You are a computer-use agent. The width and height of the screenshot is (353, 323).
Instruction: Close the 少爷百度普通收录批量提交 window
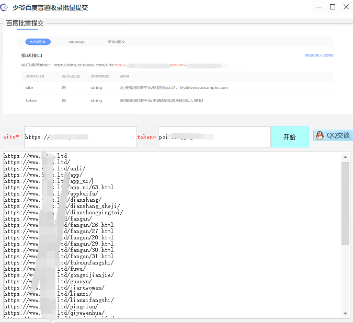coord(346,7)
